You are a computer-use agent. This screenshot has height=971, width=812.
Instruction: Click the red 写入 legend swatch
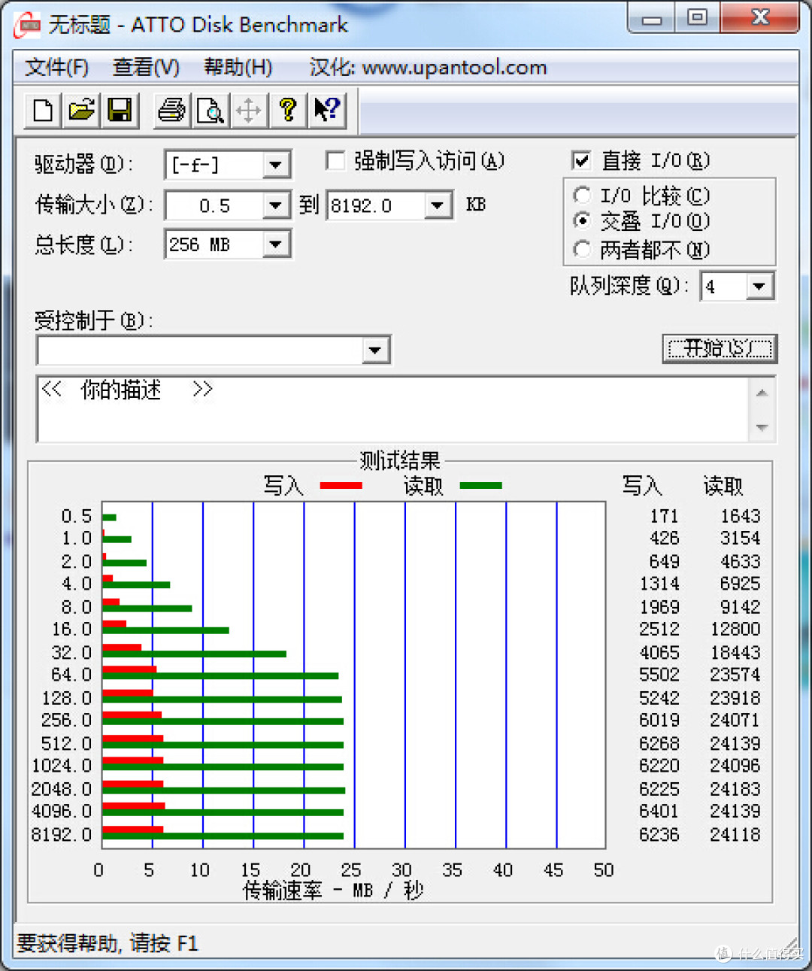(341, 486)
